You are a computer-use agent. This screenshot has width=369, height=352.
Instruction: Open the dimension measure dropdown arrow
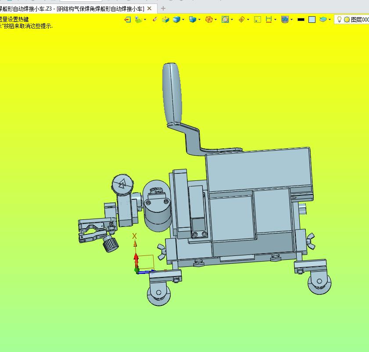coord(276,20)
